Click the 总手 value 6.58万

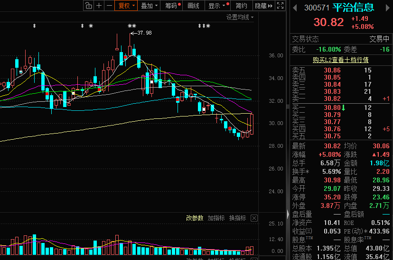tap(330, 163)
